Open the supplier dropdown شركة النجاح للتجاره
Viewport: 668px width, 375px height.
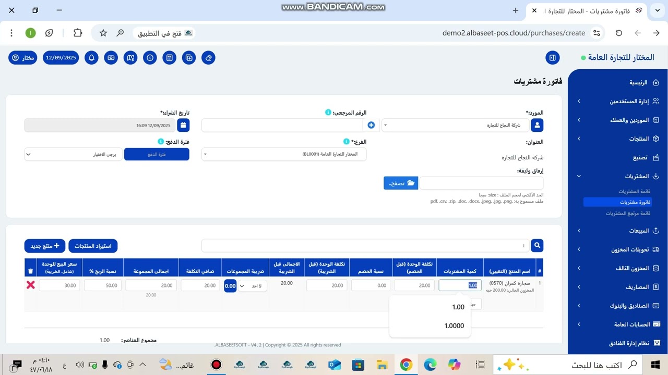point(455,125)
